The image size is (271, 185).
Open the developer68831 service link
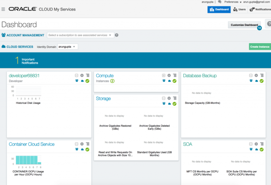coord(24,76)
